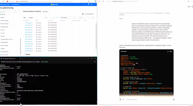Open terminal tab dropdown arrow
Viewport: 193px width, 106px height.
click(x=23, y=59)
